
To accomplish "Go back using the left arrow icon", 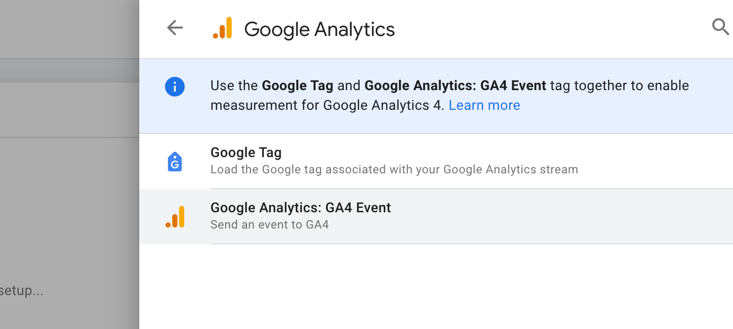I will point(175,28).
